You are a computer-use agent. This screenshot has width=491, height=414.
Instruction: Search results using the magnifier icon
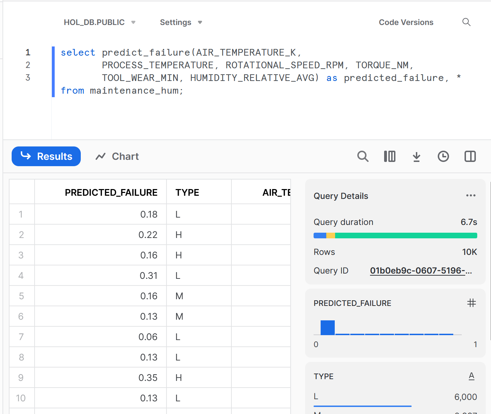(x=363, y=156)
